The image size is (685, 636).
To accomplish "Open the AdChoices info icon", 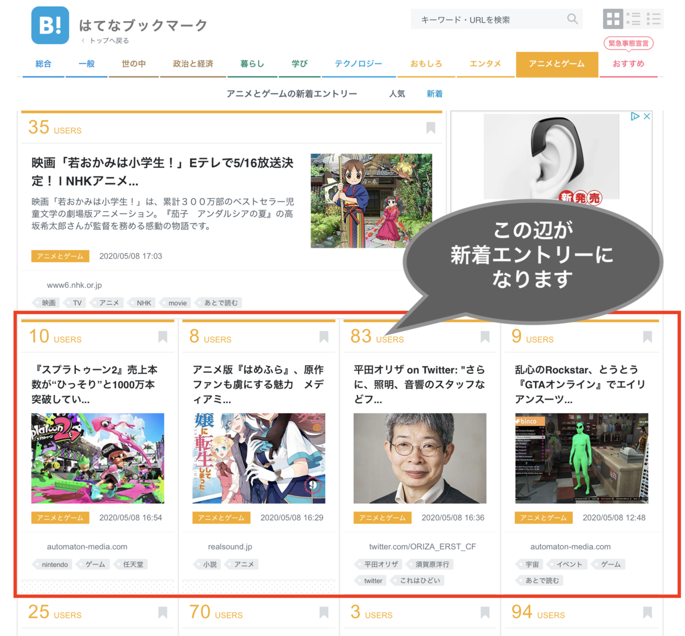I will point(635,116).
